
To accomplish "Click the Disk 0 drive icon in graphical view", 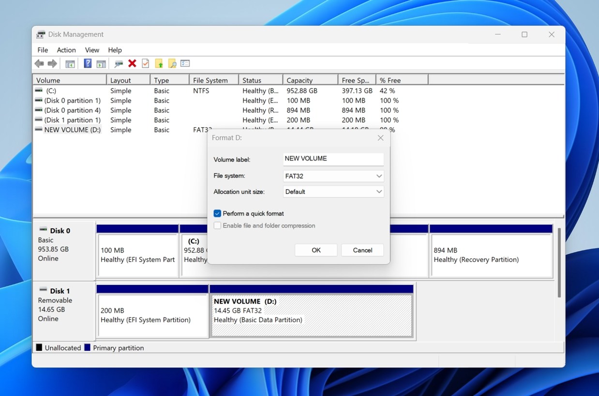I will click(x=44, y=230).
